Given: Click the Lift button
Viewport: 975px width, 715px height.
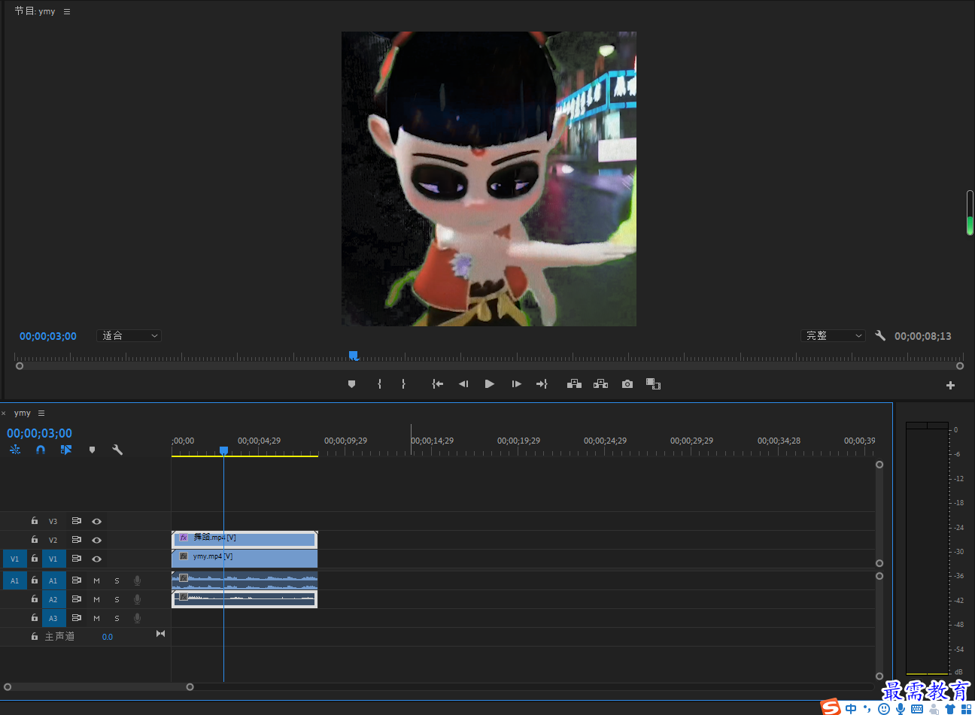Looking at the screenshot, I should (574, 384).
